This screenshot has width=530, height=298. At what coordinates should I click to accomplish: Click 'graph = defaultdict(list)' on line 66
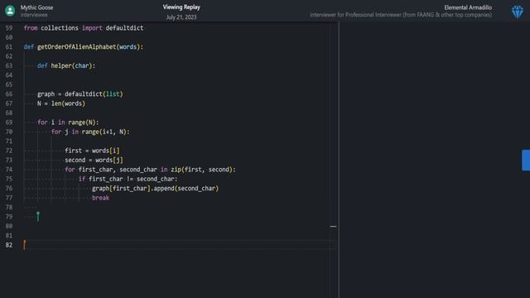tap(80, 94)
